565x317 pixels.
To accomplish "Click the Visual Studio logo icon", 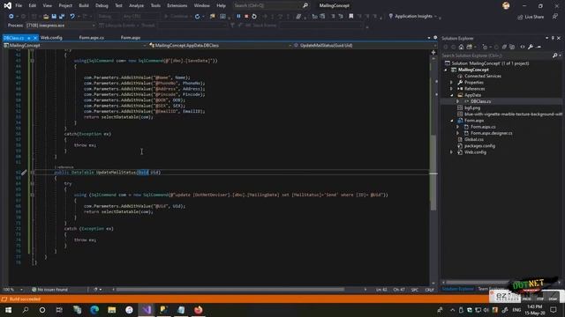I will pyautogui.click(x=8, y=5).
